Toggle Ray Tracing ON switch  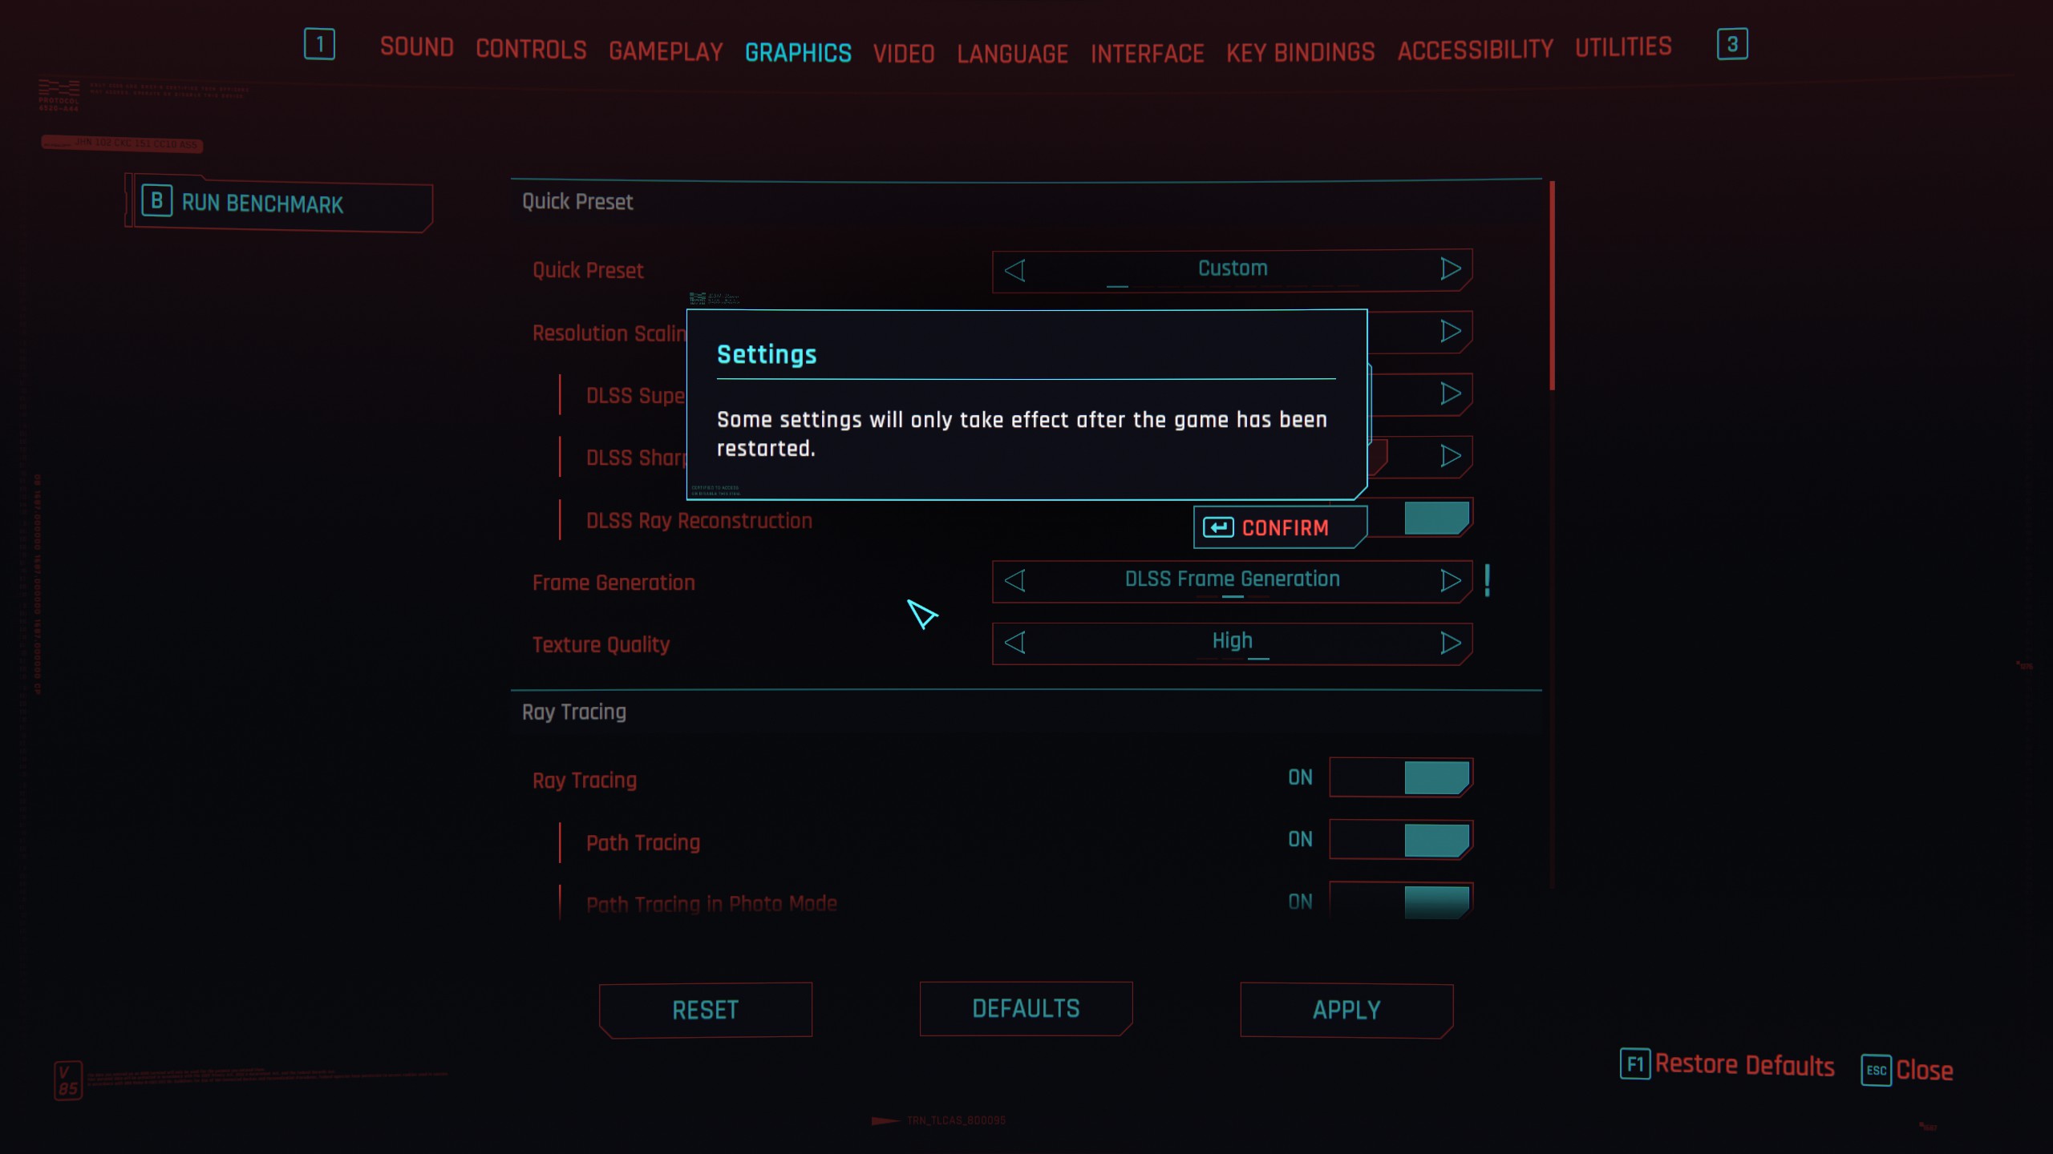[x=1399, y=777]
